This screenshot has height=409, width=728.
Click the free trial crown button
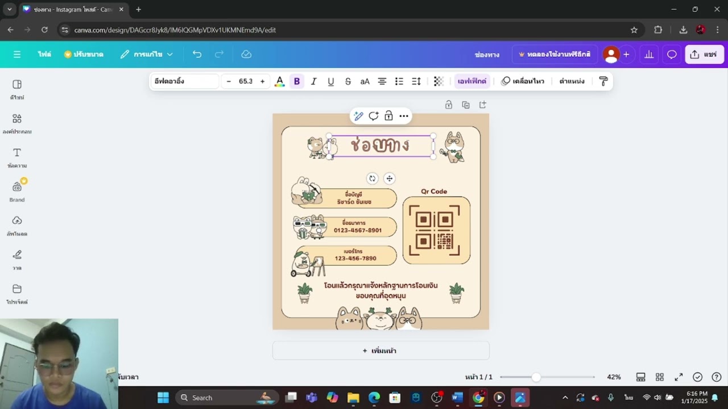[555, 55]
